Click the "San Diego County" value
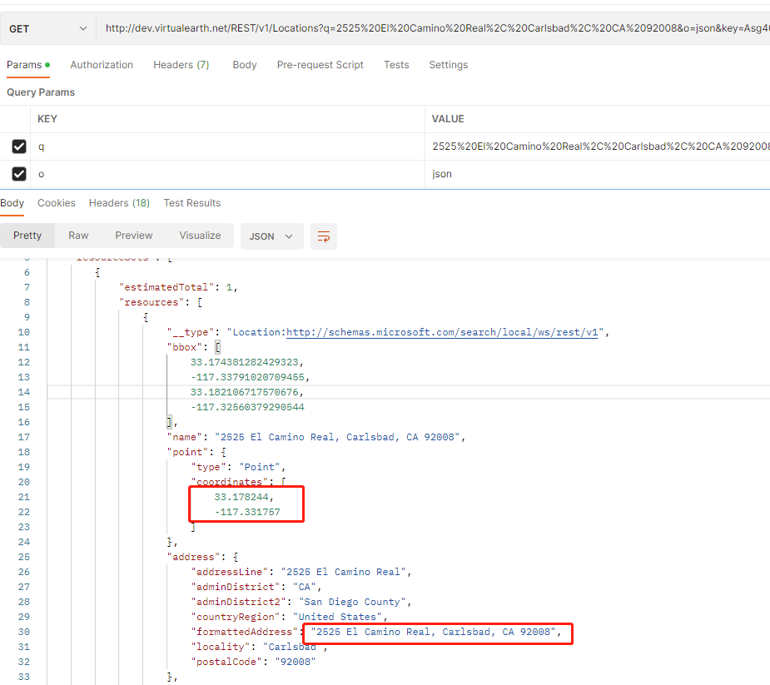Screen dimensions: 770x685 (352, 602)
